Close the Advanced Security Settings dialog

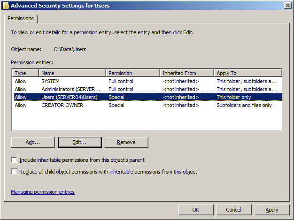coord(287,6)
